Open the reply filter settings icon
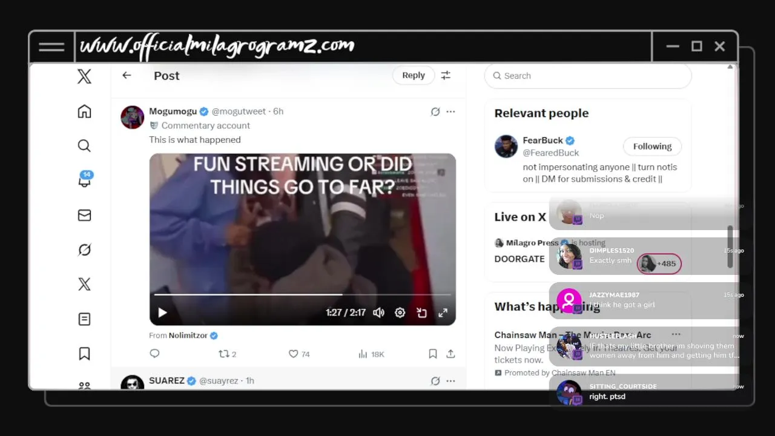 click(446, 75)
